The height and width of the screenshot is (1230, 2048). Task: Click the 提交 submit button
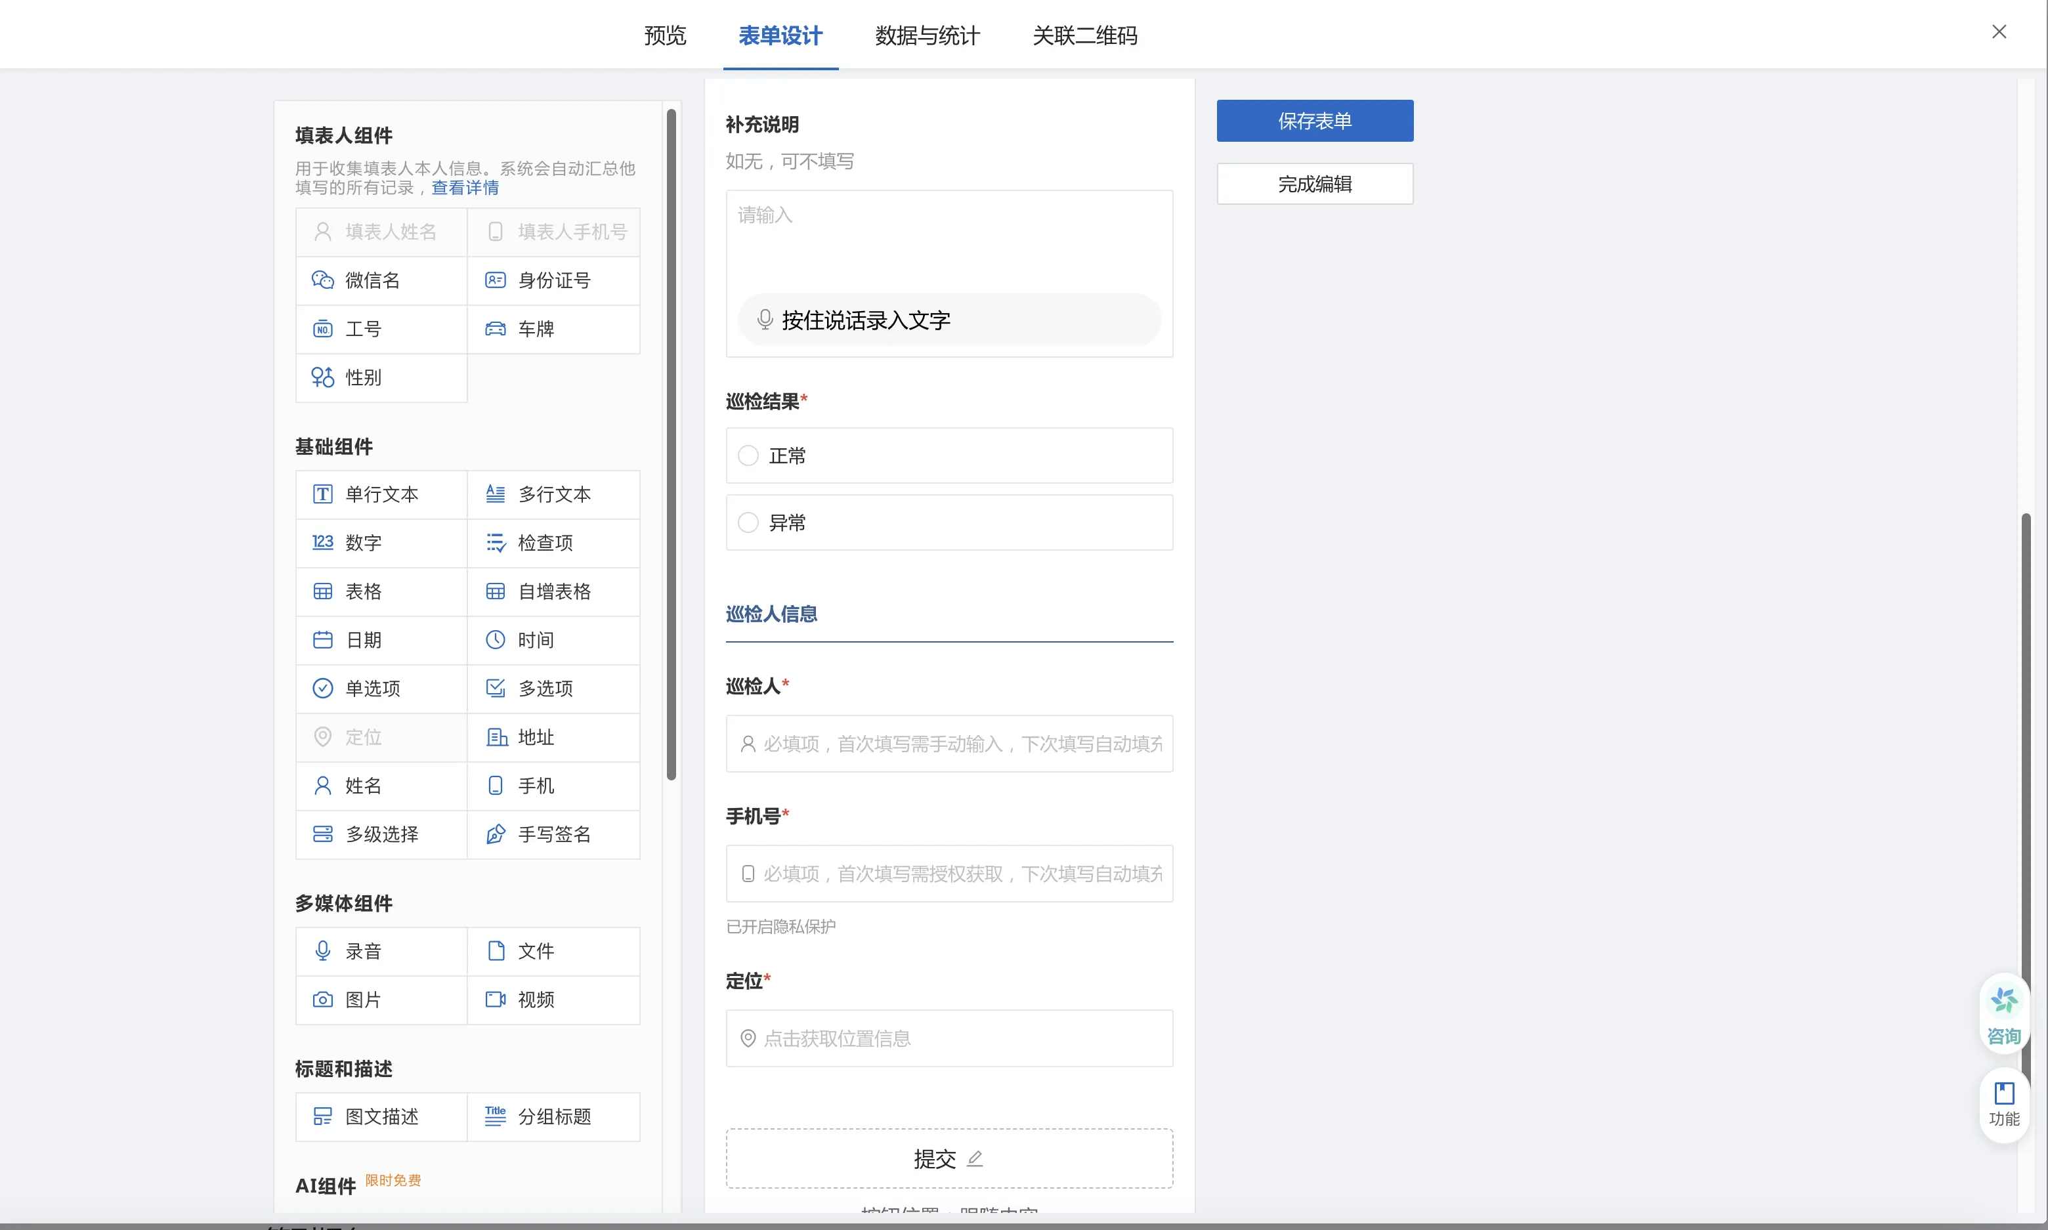click(x=949, y=1158)
